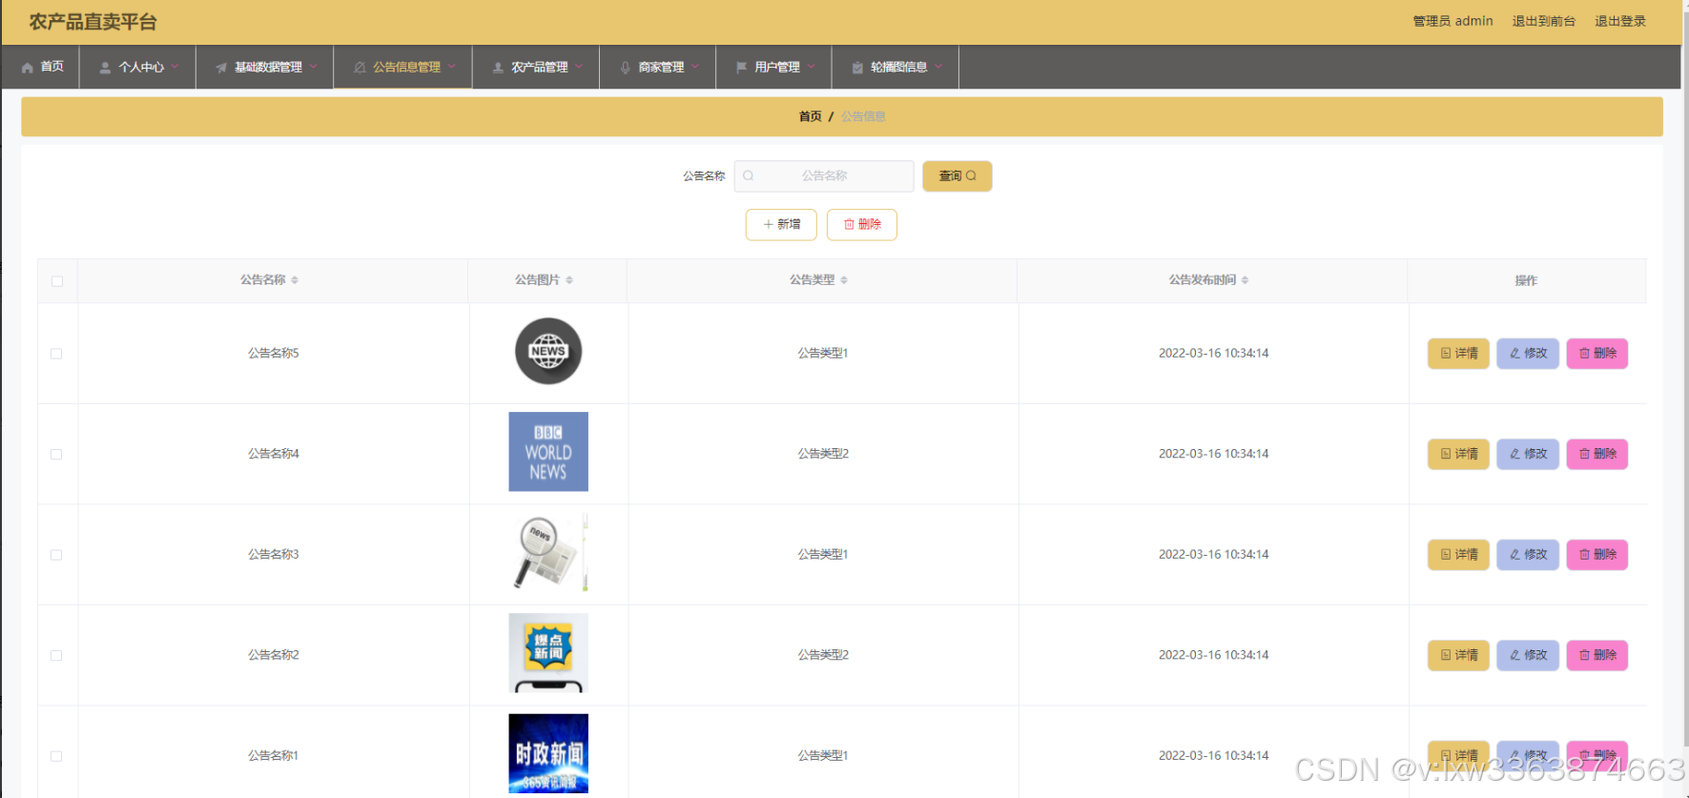The width and height of the screenshot is (1689, 798).
Task: Check the checkbox for 公告名称1 row
Action: (56, 756)
